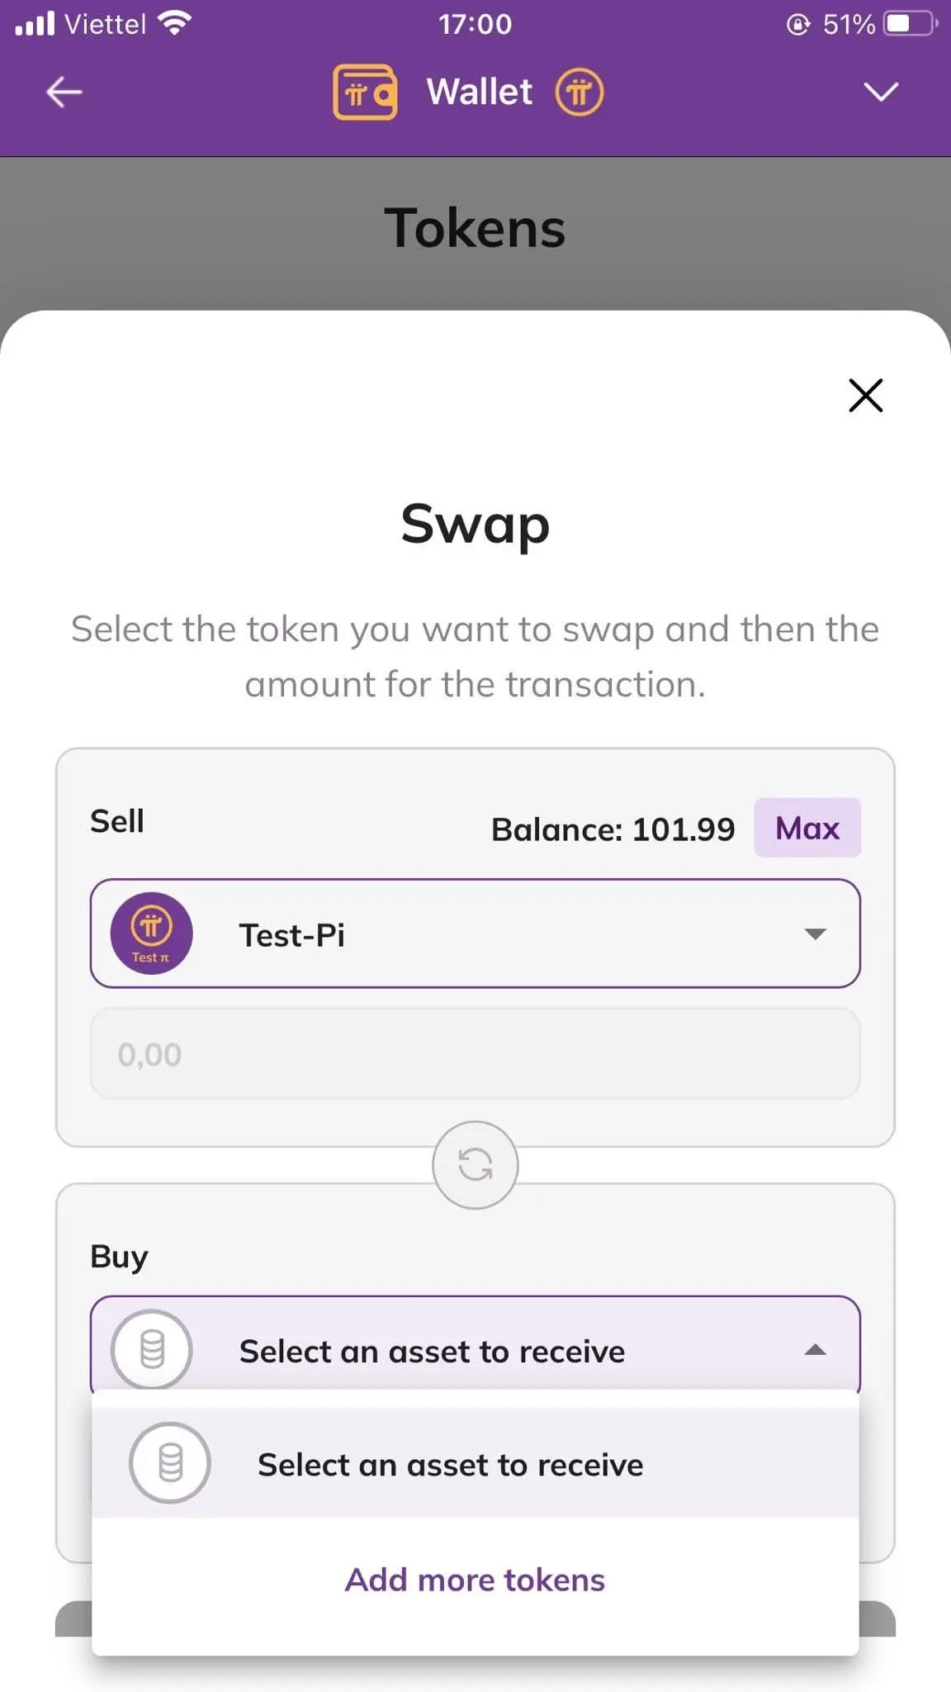Close the Swap dialog with X
The width and height of the screenshot is (951, 1692).
click(866, 395)
